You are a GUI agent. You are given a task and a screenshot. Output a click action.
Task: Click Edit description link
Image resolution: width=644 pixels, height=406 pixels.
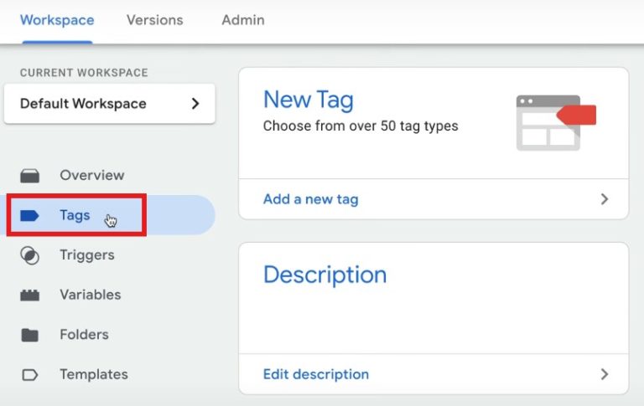316,374
